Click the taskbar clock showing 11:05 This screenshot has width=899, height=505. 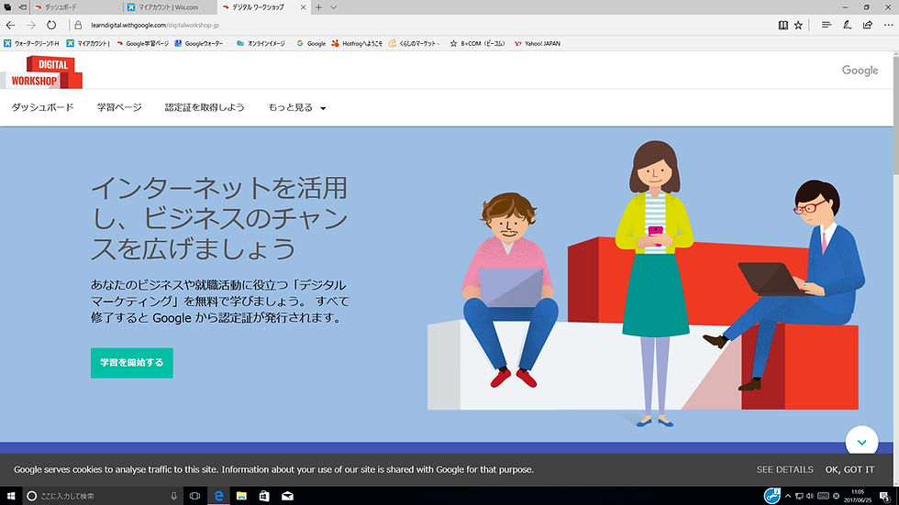pyautogui.click(x=857, y=496)
